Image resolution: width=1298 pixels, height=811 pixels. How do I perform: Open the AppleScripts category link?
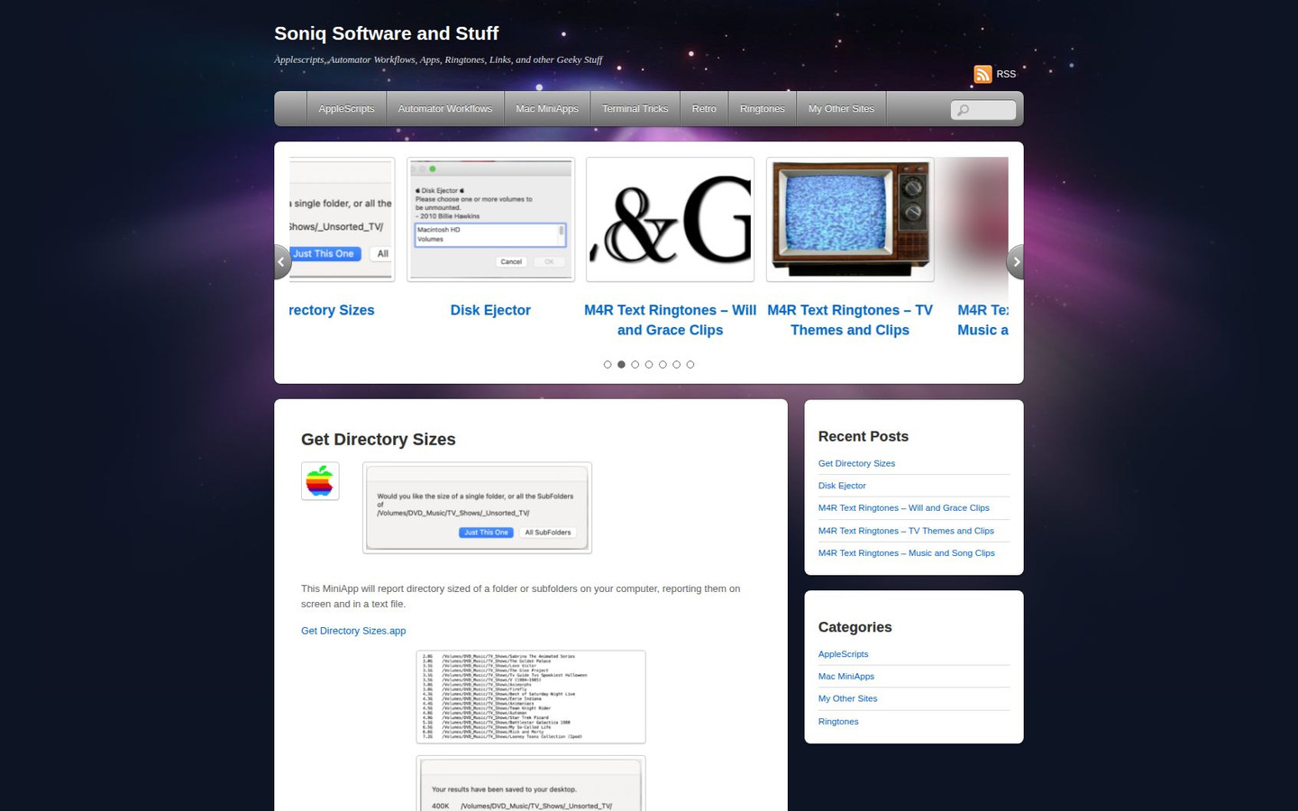pyautogui.click(x=844, y=654)
